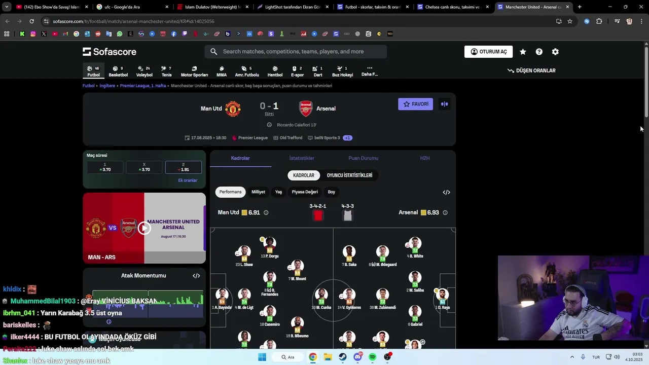
Task: Click the +1 TV channels badge
Action: 347,138
